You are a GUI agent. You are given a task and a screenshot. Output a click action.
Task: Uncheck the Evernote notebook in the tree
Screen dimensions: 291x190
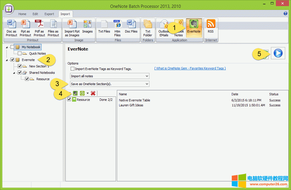(x=12, y=60)
